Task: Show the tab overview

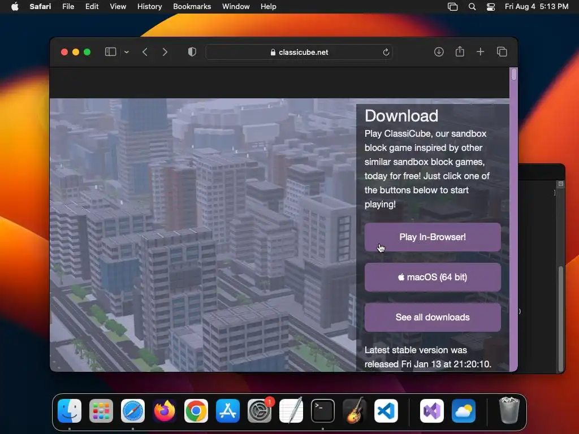Action: pyautogui.click(x=502, y=52)
